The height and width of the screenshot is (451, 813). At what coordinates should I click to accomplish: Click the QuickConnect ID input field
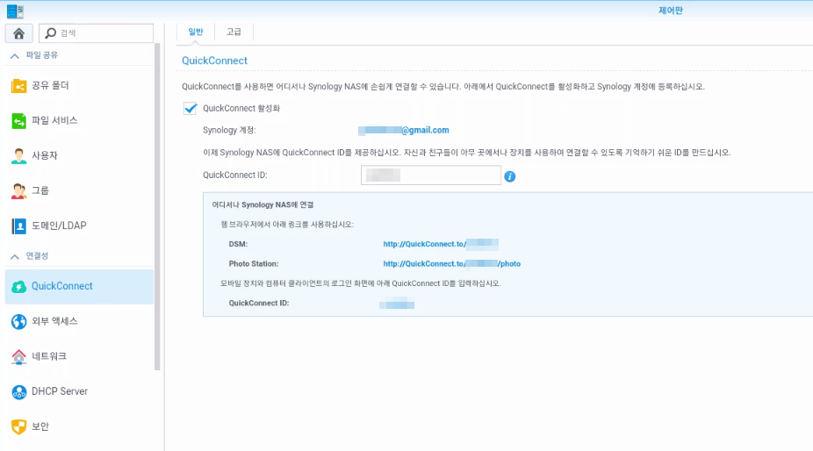(431, 175)
